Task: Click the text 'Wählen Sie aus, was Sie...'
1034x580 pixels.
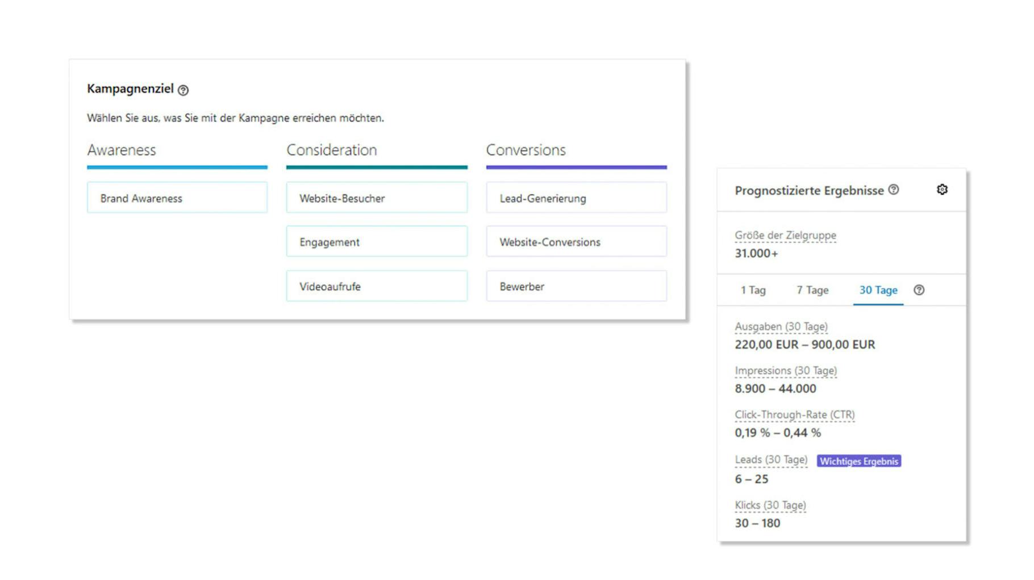Action: click(235, 118)
